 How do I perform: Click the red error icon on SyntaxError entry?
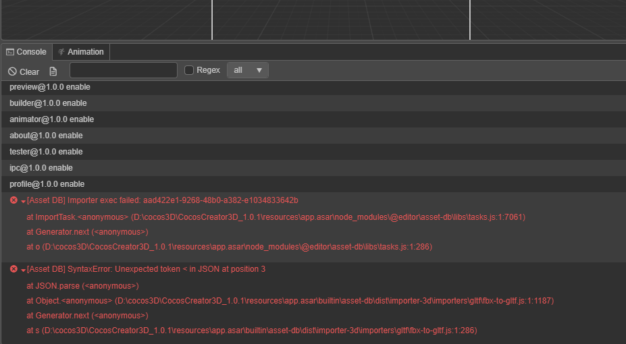pos(14,269)
